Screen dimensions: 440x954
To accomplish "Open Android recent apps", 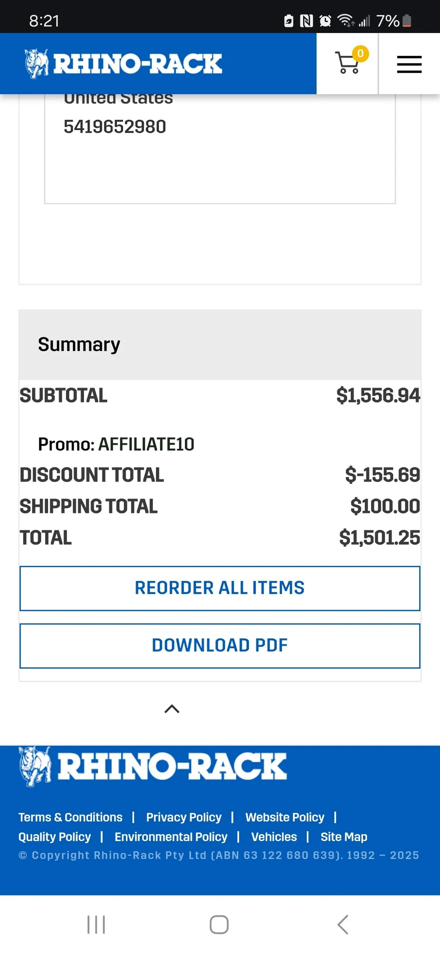I will [x=96, y=925].
